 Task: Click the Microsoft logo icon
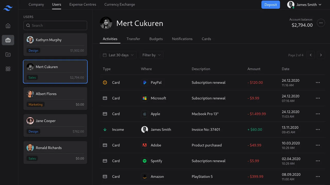145,98
